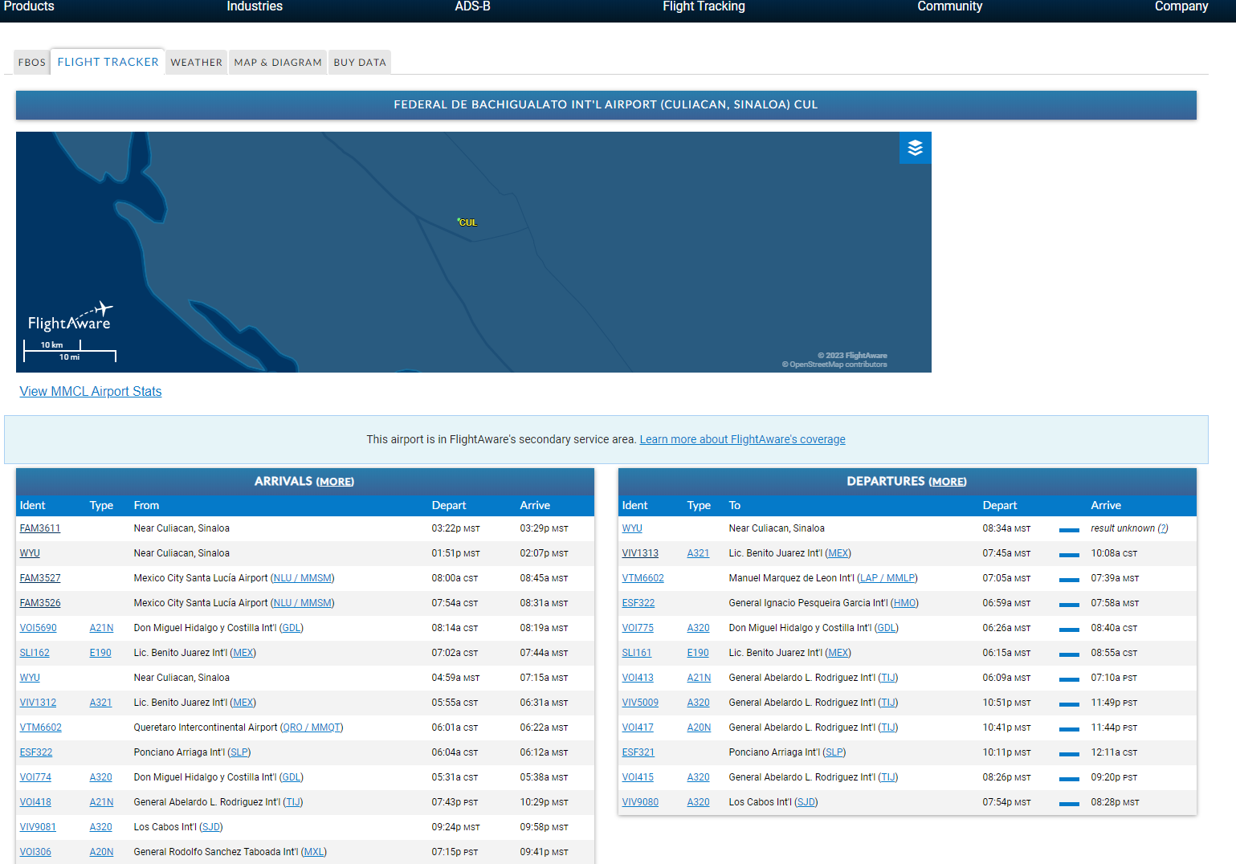Screen dimensions: 1236x864
Task: Open departure flight VIV9080
Action: pyautogui.click(x=640, y=802)
